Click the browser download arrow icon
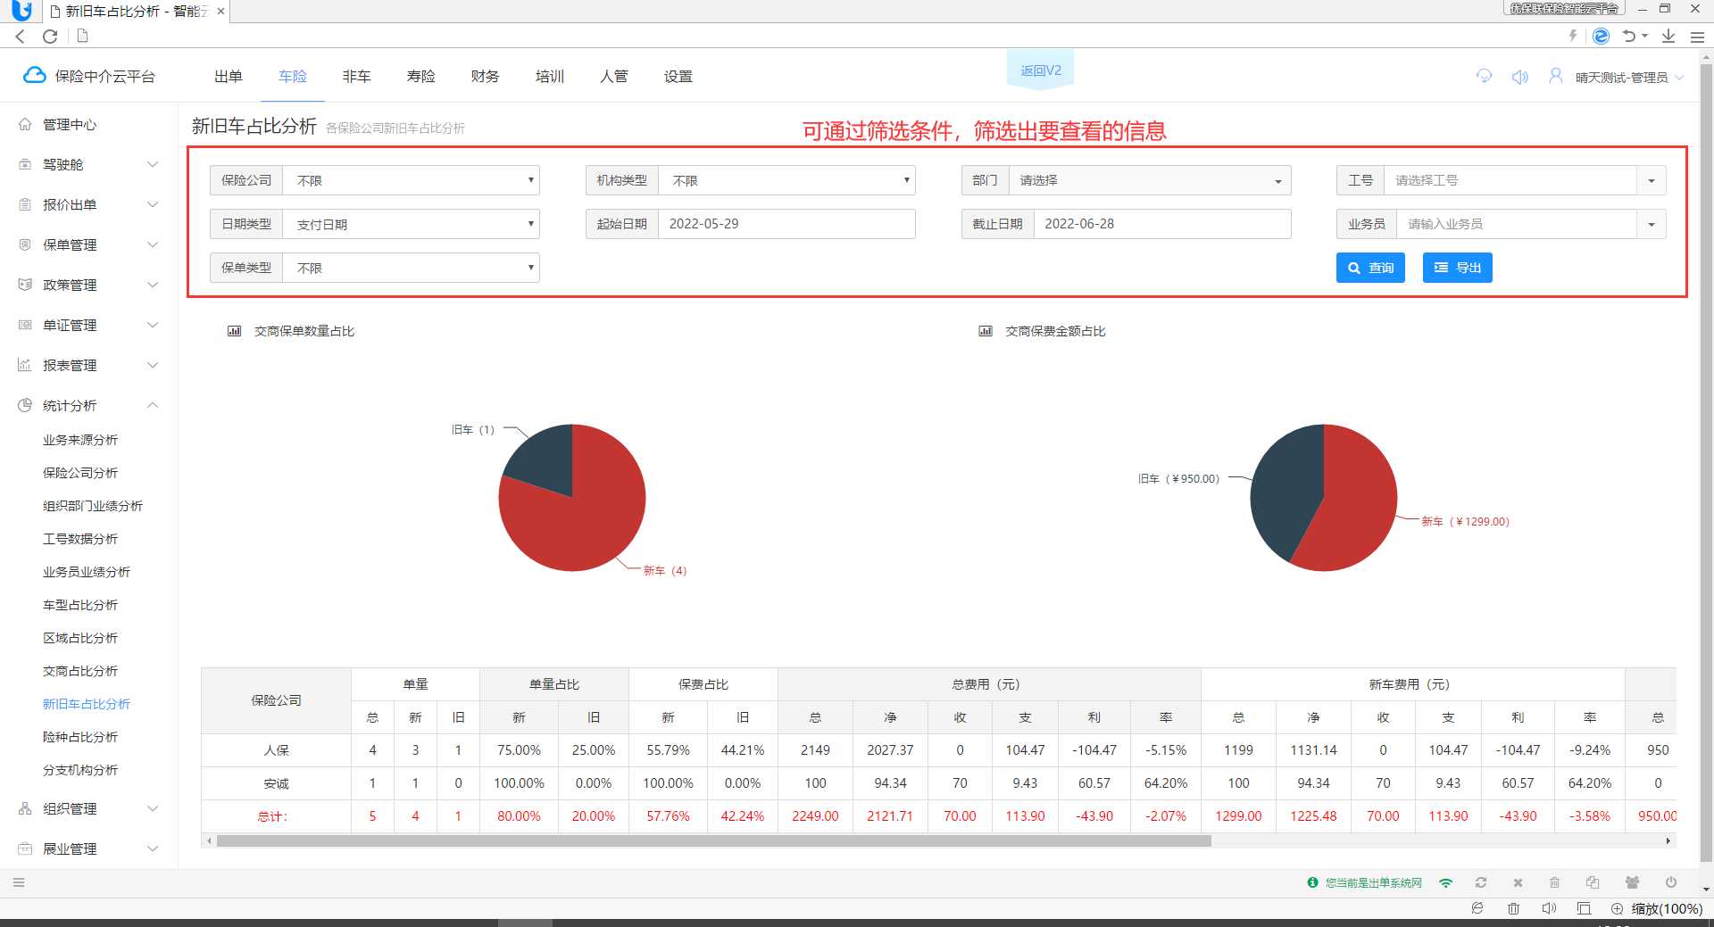Image resolution: width=1714 pixels, height=927 pixels. 1668,37
